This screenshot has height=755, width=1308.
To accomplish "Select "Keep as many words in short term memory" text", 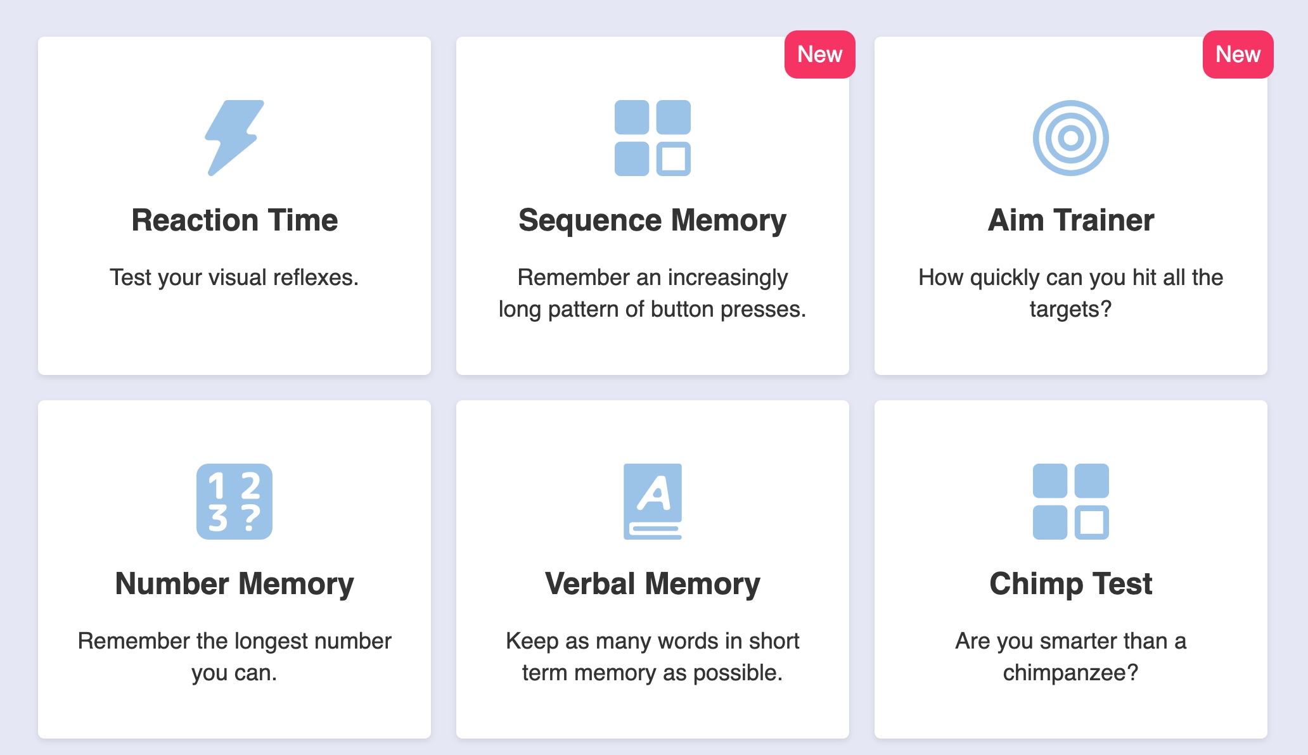I will pos(652,657).
